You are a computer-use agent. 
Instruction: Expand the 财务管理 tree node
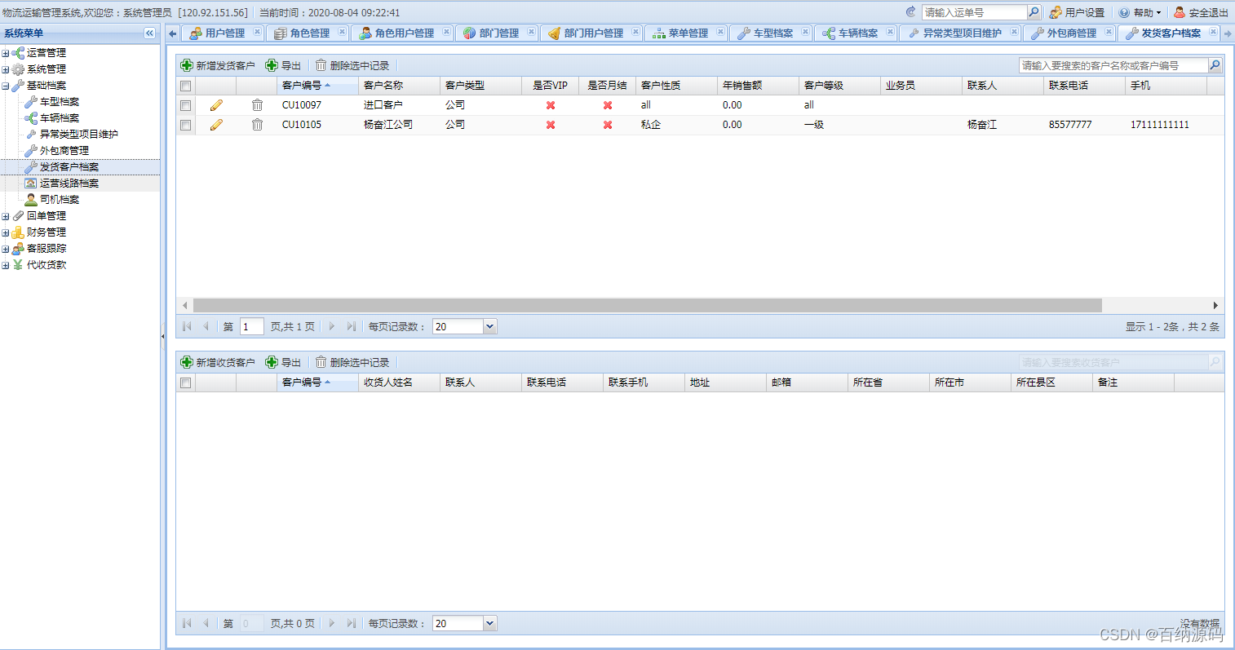[6, 232]
